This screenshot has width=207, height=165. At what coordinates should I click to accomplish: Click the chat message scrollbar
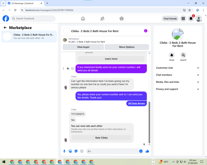149,123
